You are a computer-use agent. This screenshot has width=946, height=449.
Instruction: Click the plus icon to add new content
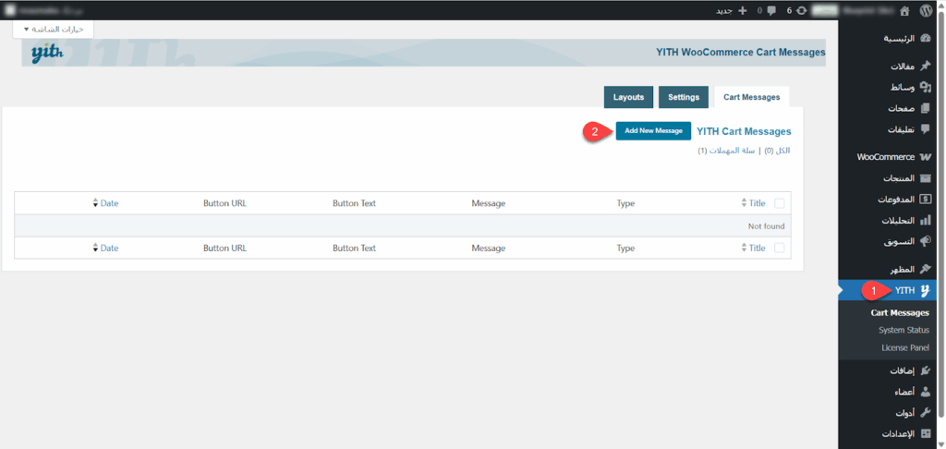(x=742, y=10)
